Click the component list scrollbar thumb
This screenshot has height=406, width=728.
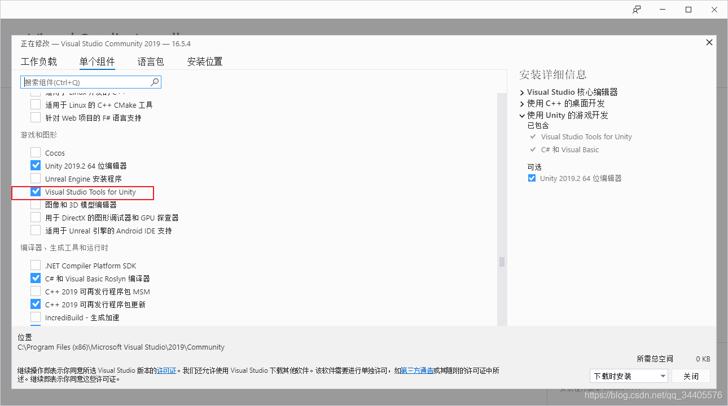coord(502,262)
